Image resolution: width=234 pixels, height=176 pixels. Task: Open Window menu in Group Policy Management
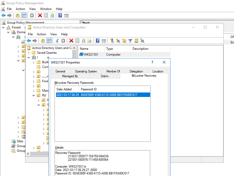pyautogui.click(x=46, y=9)
